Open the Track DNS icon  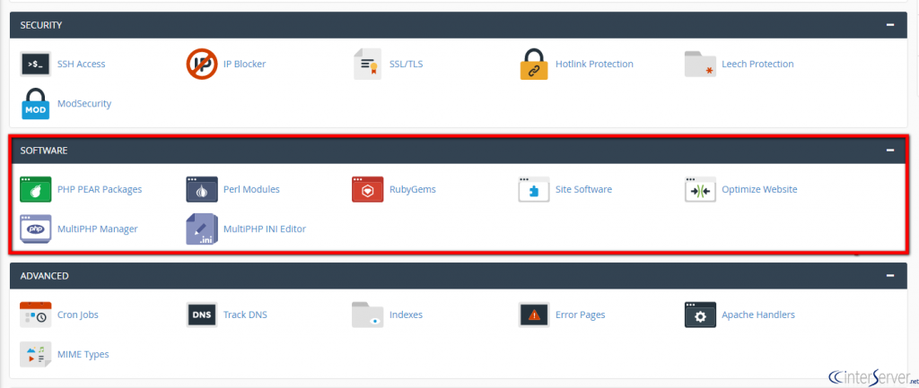(x=202, y=315)
